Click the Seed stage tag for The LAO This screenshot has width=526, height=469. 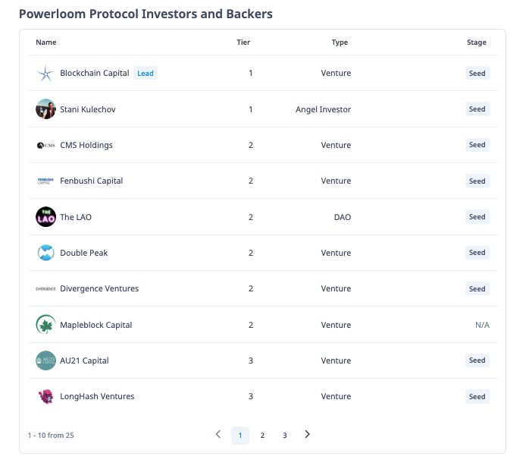pyautogui.click(x=477, y=217)
